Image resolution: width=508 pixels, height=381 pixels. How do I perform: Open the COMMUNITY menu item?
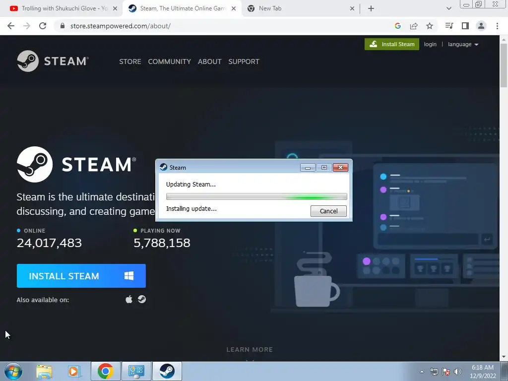click(170, 62)
